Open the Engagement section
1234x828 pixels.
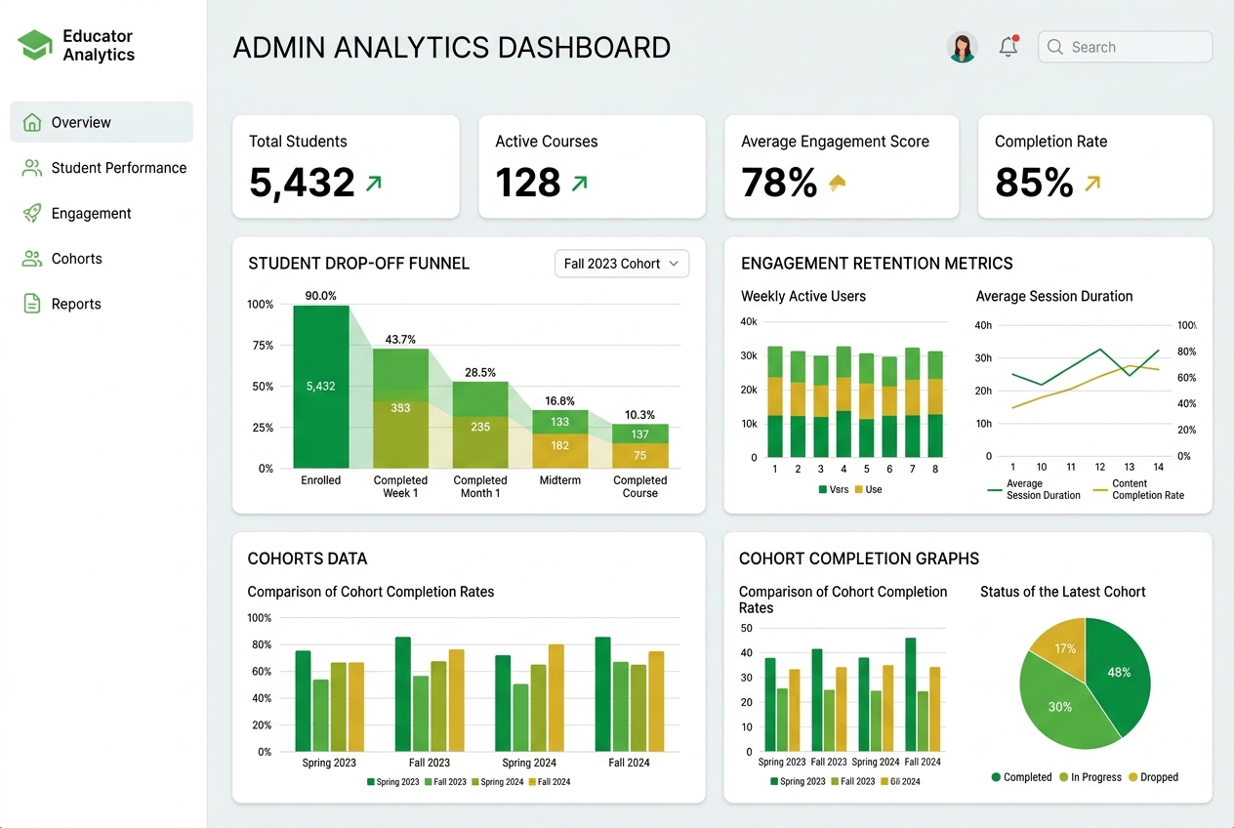[102, 213]
